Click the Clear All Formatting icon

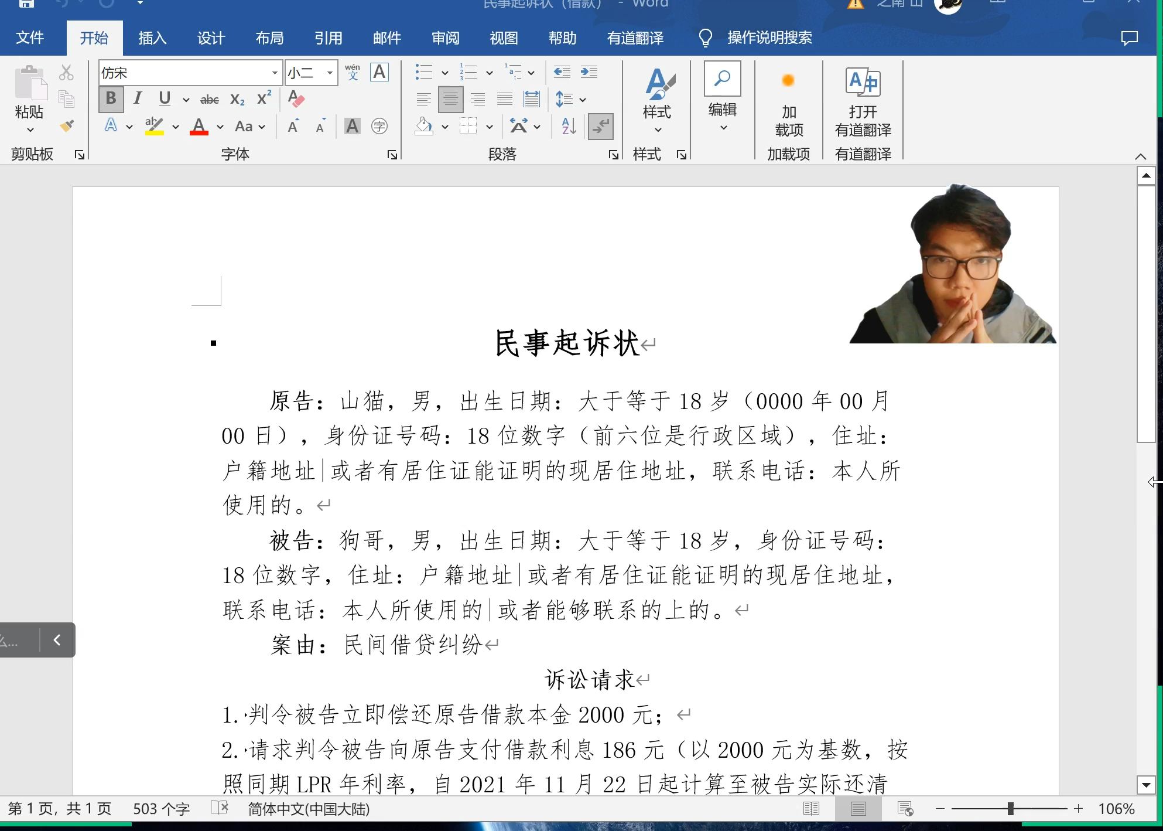(x=296, y=98)
